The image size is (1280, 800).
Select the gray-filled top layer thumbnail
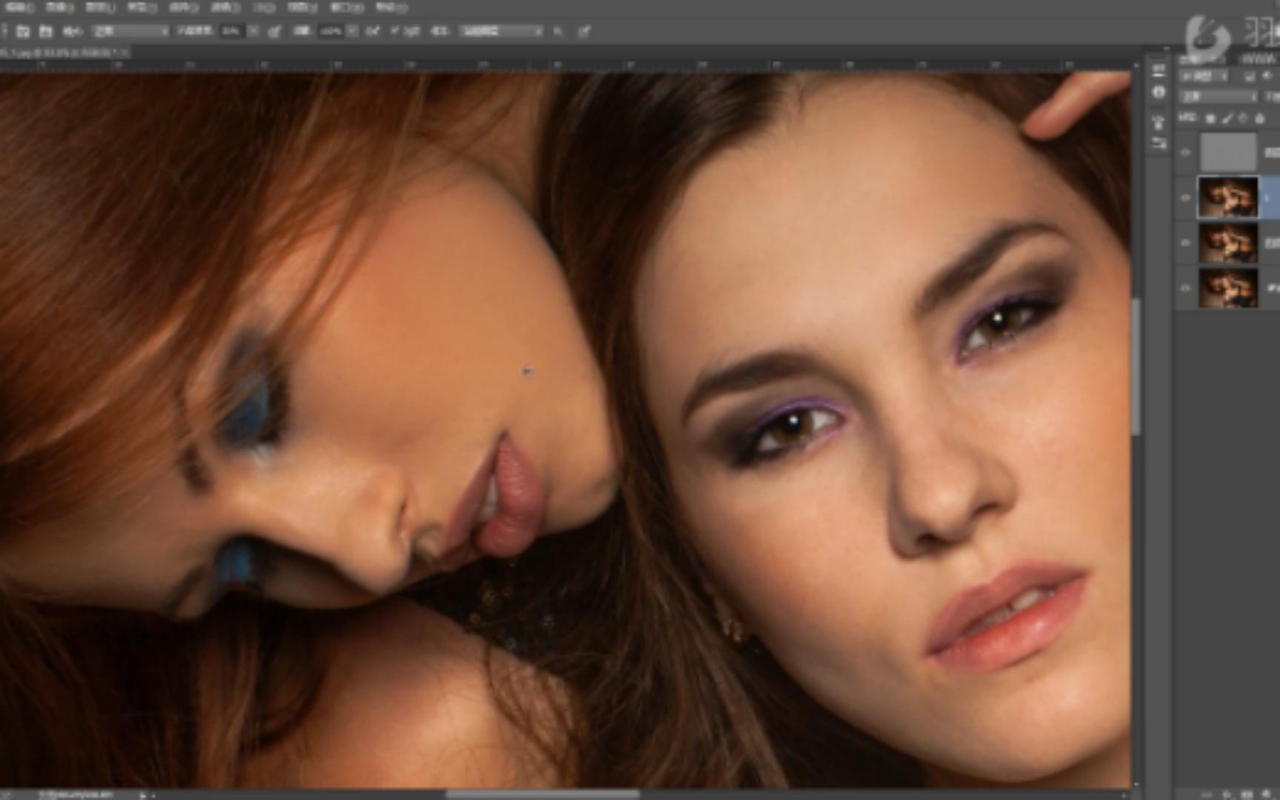point(1228,152)
